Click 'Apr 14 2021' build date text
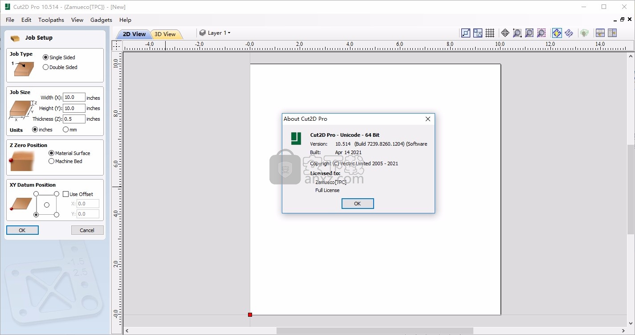The height and width of the screenshot is (335, 635). [348, 152]
